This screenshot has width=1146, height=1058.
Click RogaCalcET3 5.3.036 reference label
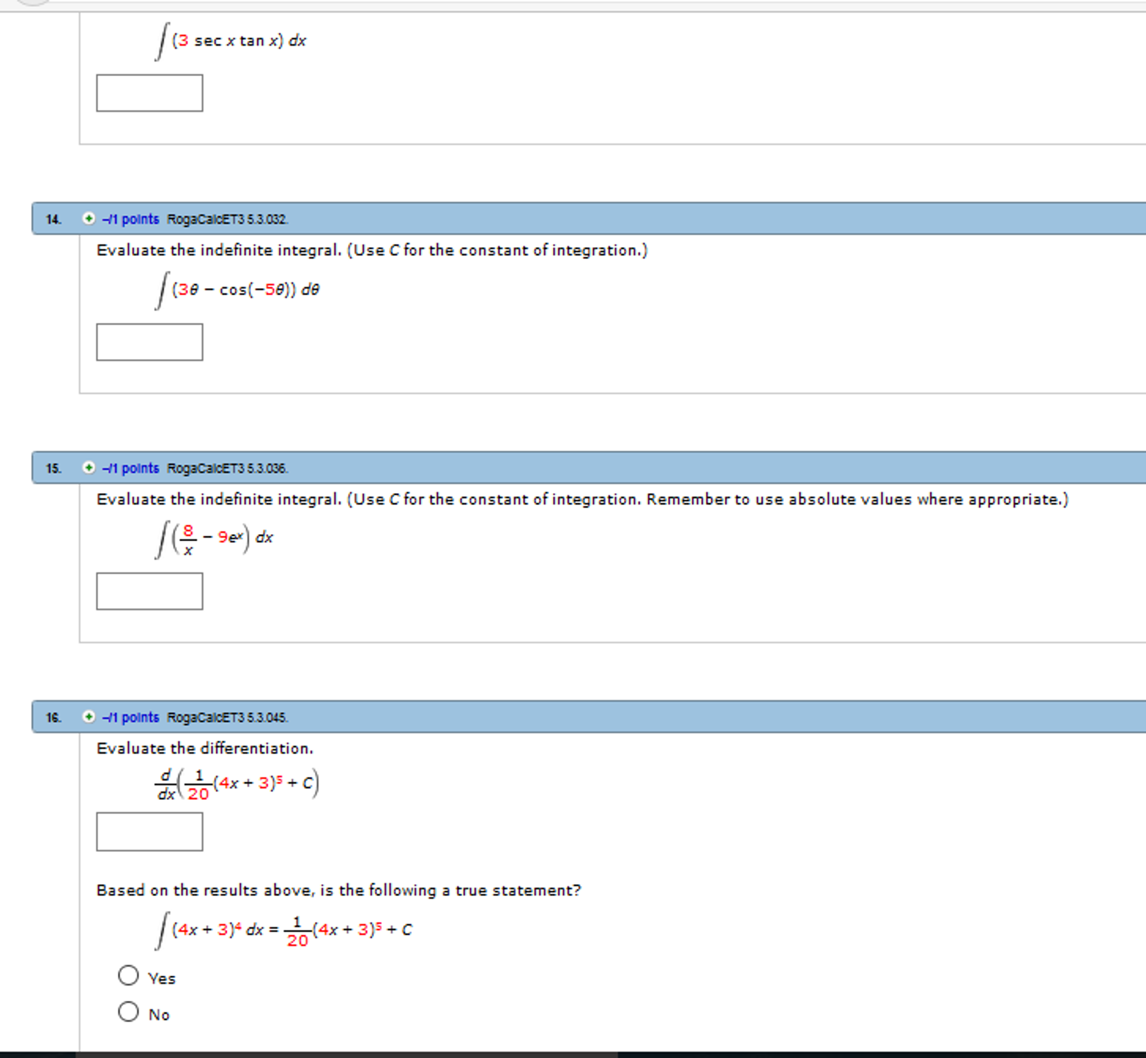point(228,468)
